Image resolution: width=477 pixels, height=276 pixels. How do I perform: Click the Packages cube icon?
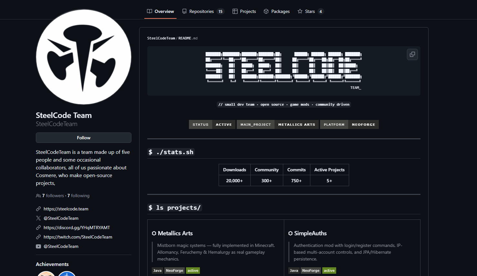tap(266, 11)
